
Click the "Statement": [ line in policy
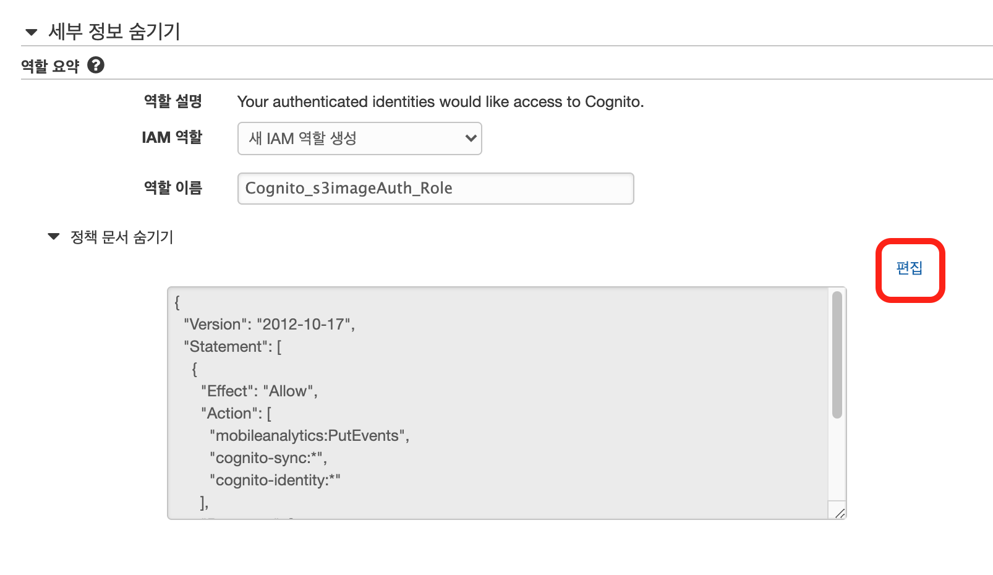232,346
